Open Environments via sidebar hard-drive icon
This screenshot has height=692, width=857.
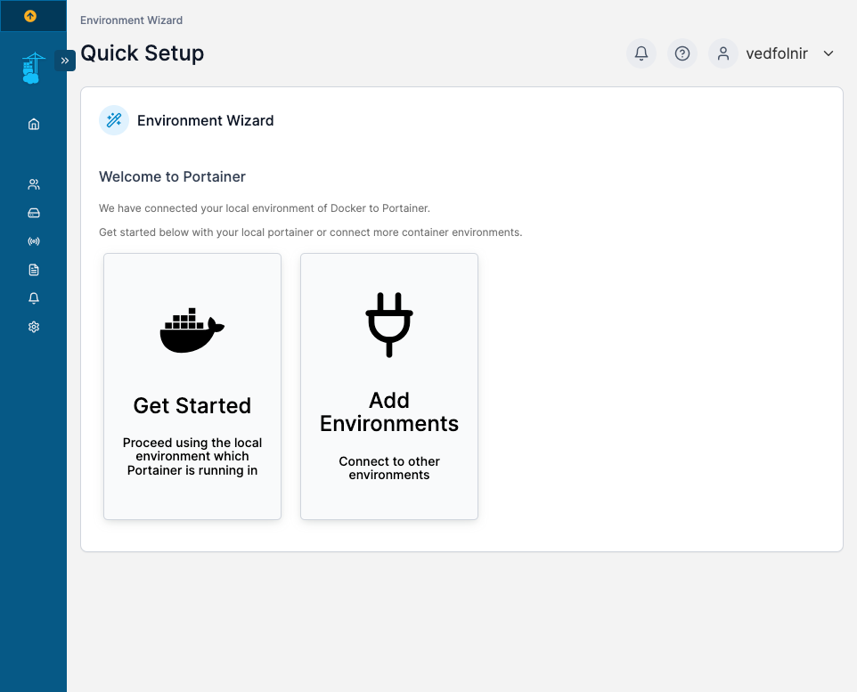coord(34,213)
